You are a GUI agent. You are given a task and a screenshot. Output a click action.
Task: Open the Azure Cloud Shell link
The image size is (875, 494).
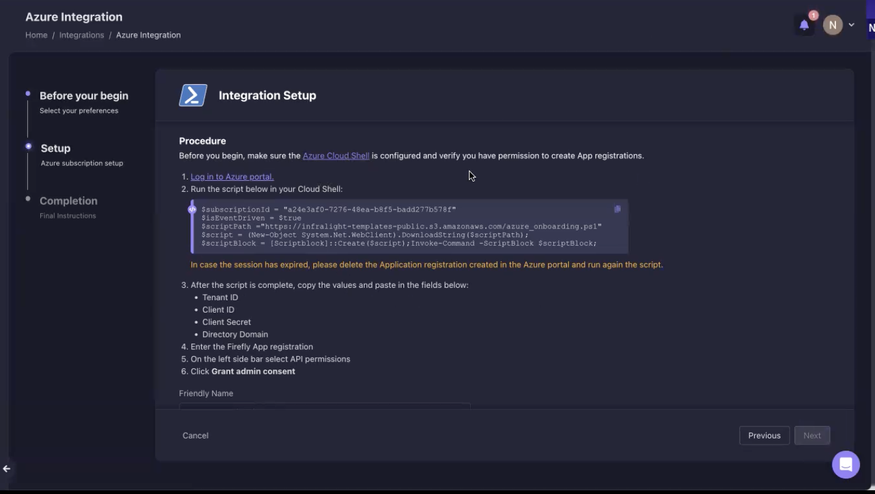coord(336,156)
